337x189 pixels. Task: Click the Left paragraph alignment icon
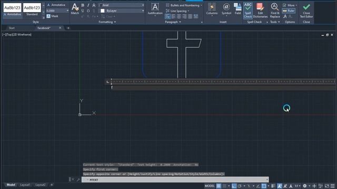click(173, 16)
